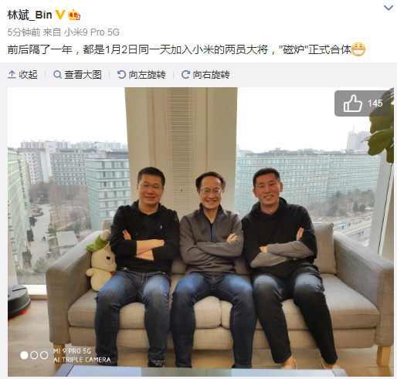Screen dimensions: 397x379
Task: Select the second image indicator dot
Action: point(34,355)
